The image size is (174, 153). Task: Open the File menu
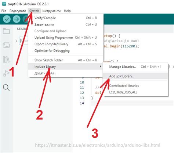pos(4,11)
